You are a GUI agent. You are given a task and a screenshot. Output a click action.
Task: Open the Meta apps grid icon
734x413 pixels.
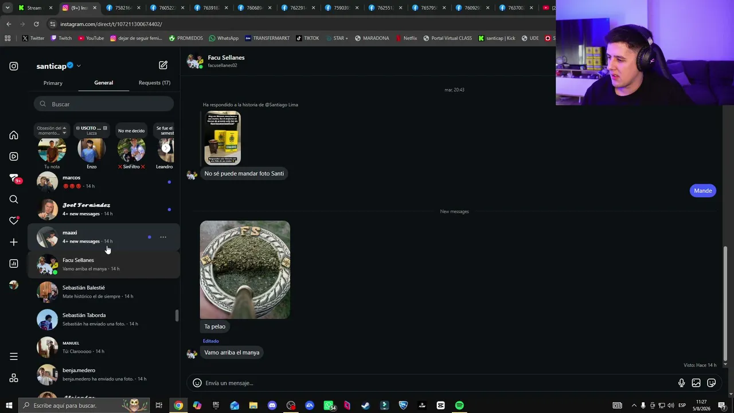[x=14, y=378]
